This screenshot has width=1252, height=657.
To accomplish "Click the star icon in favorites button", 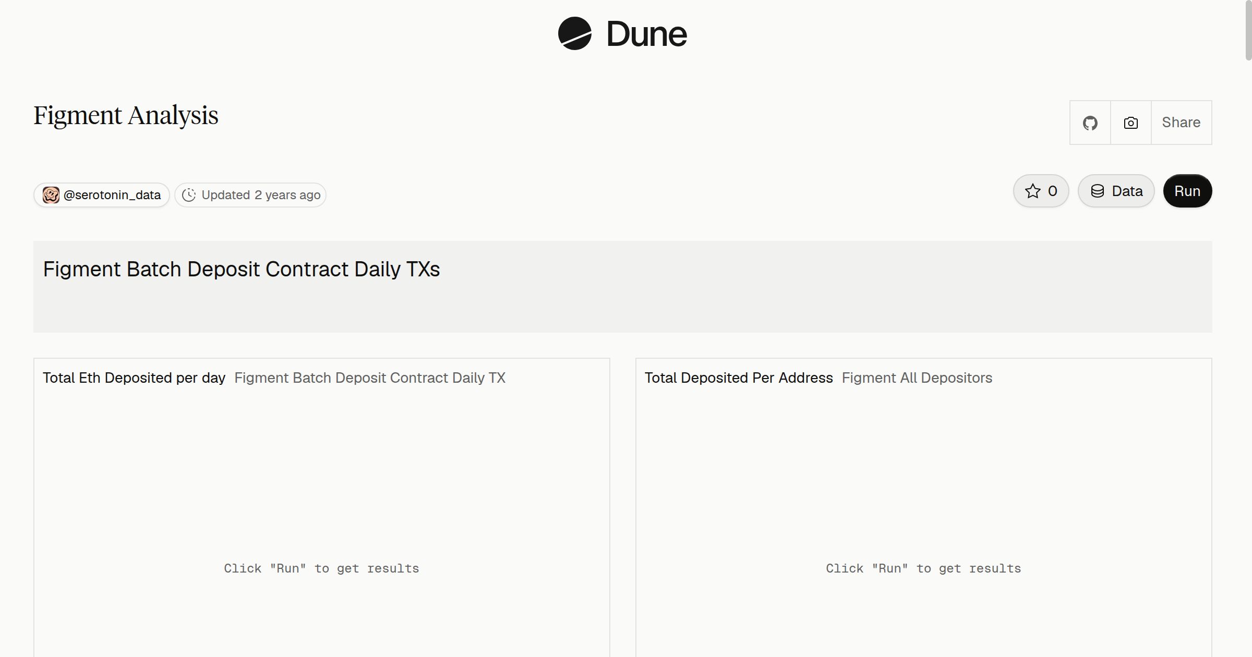I will coord(1032,191).
